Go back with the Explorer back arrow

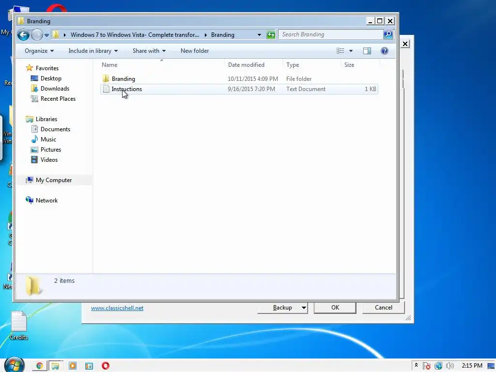[x=23, y=35]
